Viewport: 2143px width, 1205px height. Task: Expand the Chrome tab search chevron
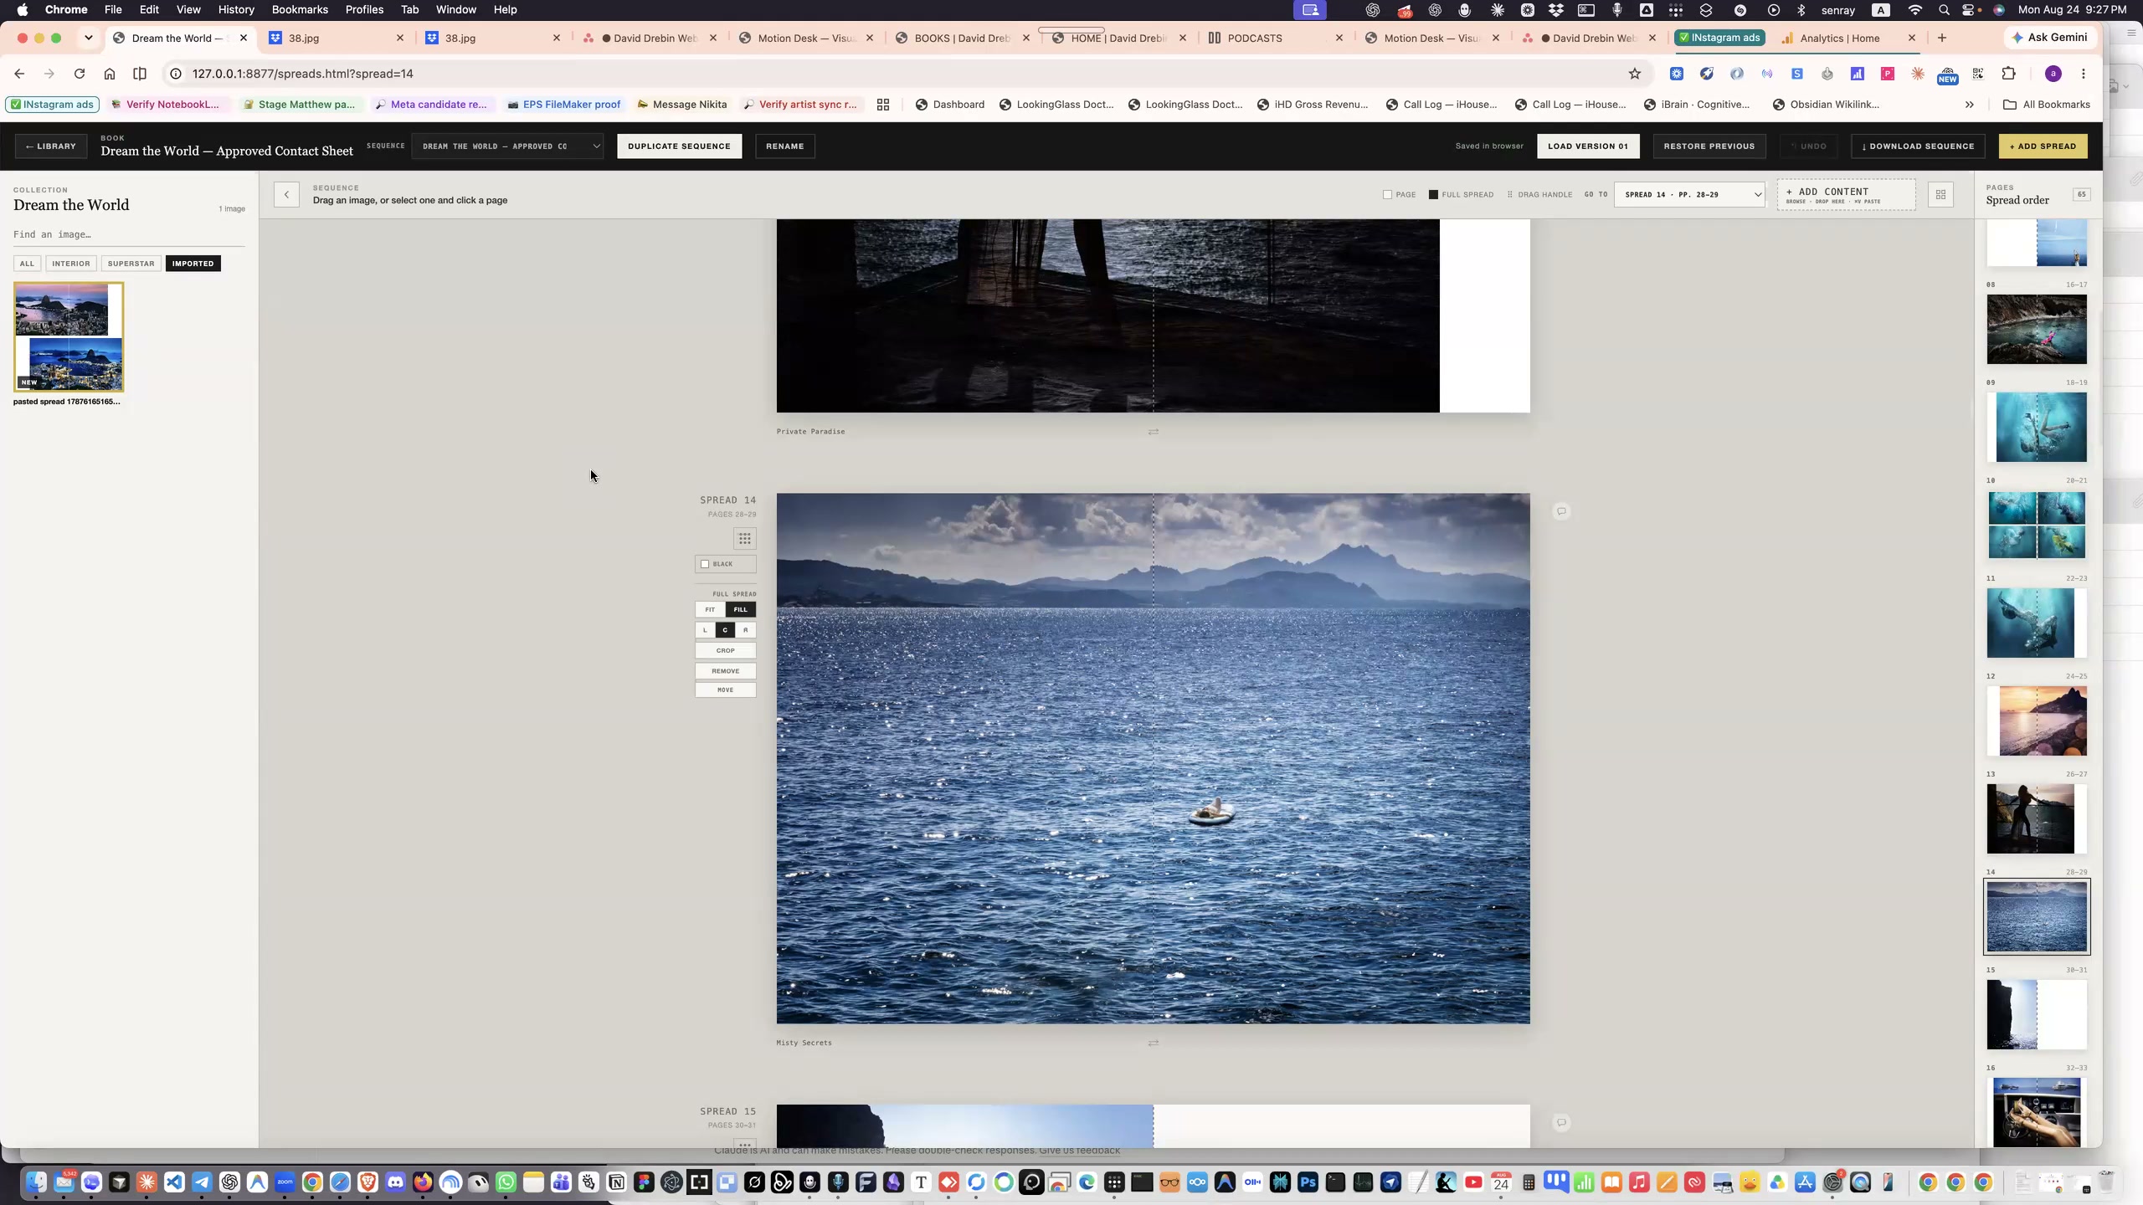(88, 38)
